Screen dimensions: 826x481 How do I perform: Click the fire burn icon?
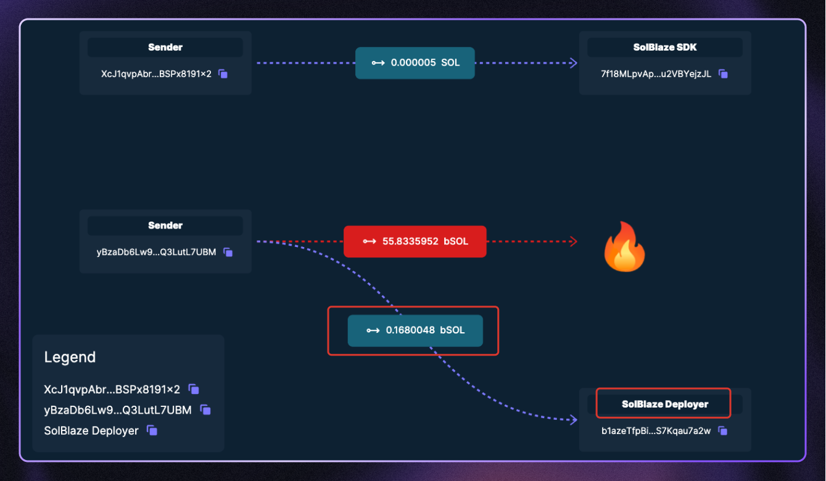click(x=624, y=246)
